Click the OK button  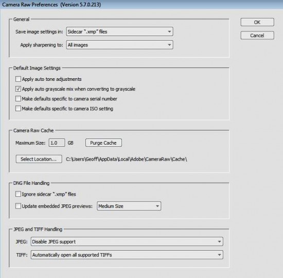tap(257, 22)
